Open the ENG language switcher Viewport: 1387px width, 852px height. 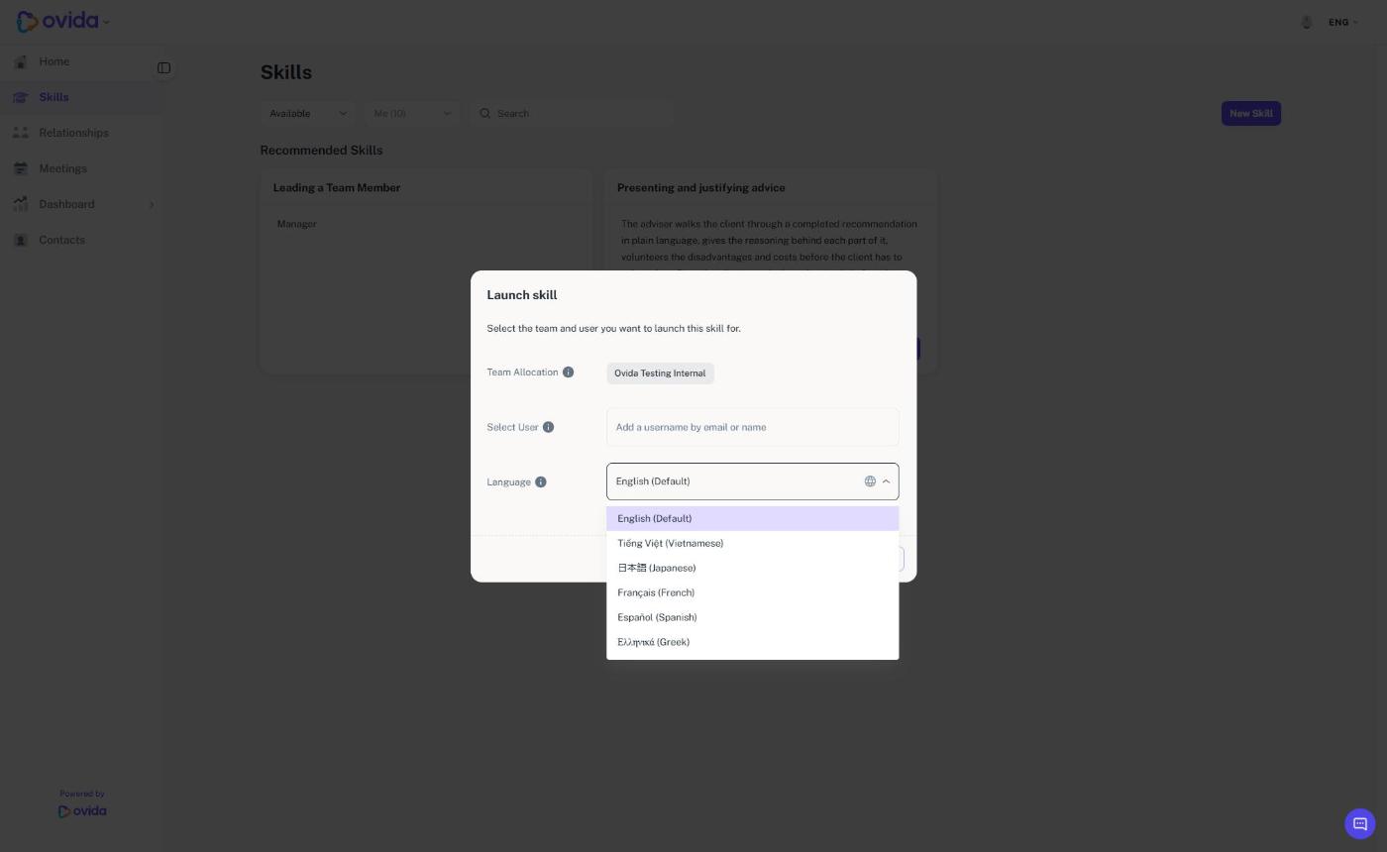[1343, 22]
